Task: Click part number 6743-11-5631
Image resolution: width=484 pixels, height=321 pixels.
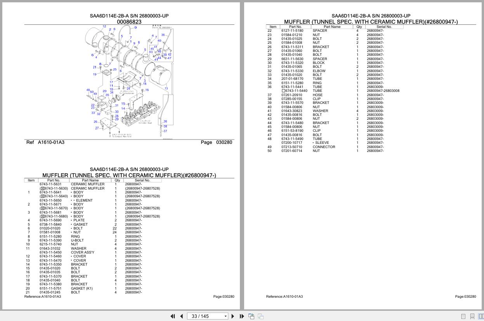Action: tap(50, 184)
